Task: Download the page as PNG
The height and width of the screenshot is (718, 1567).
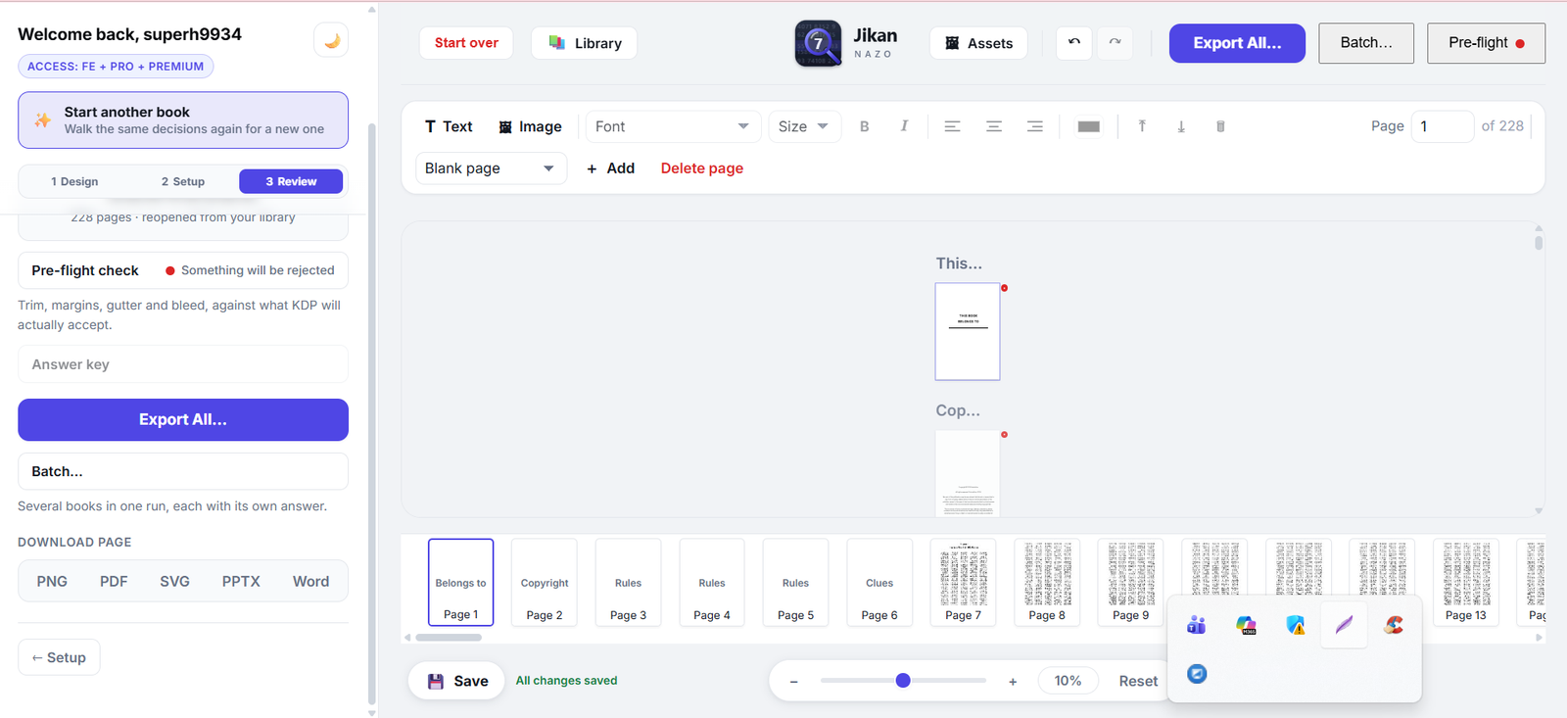Action: click(x=52, y=581)
